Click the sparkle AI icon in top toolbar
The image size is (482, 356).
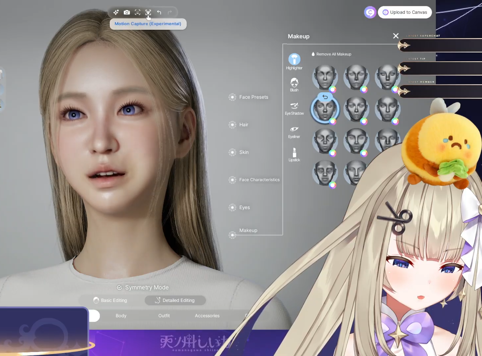coord(116,13)
